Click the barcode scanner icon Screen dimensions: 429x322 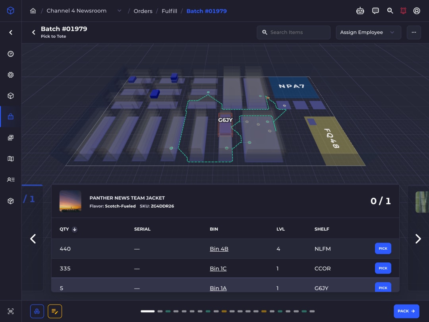[11, 311]
